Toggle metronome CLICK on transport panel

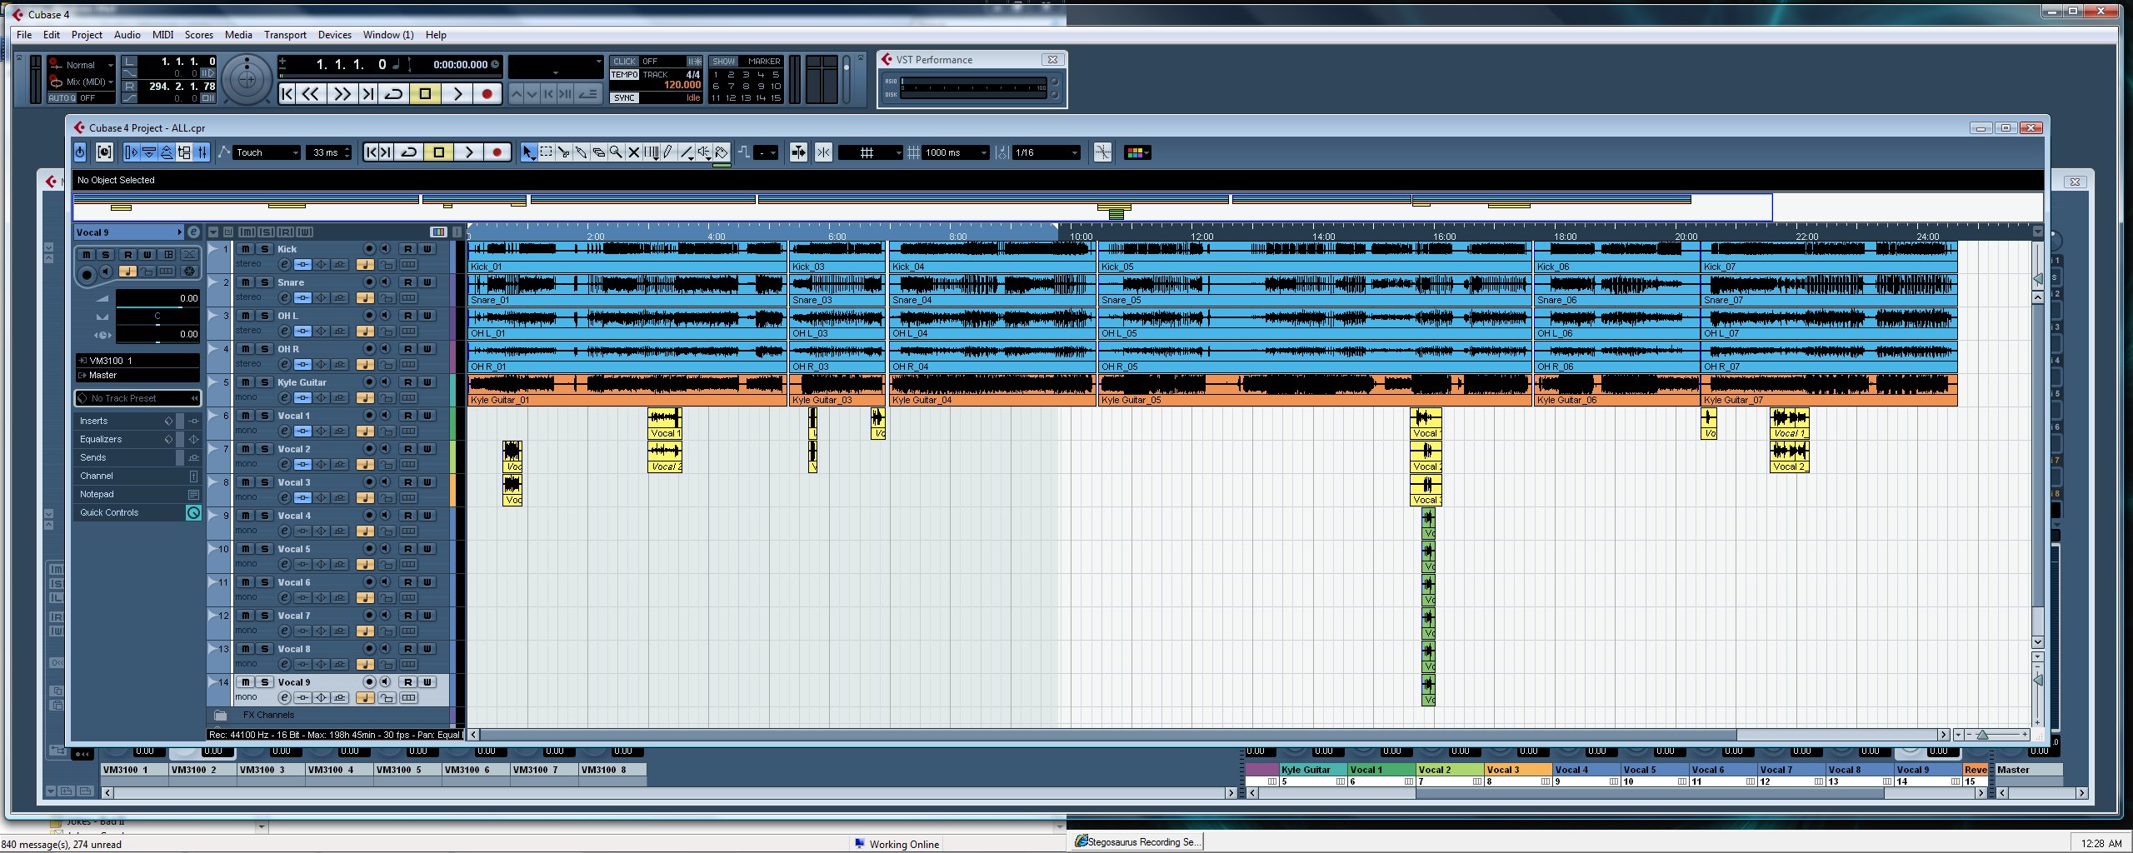624,62
